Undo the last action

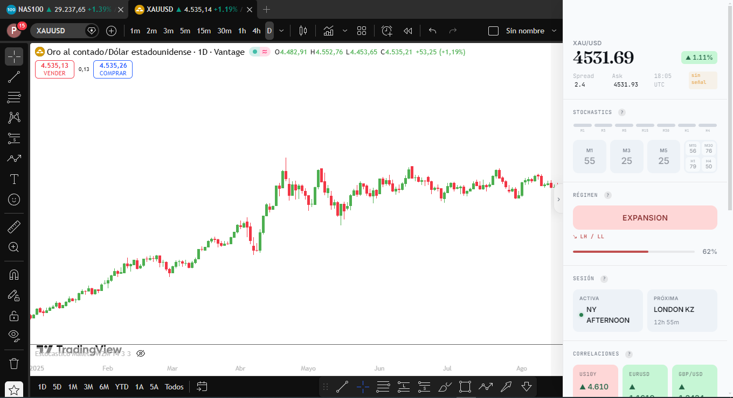(x=432, y=31)
